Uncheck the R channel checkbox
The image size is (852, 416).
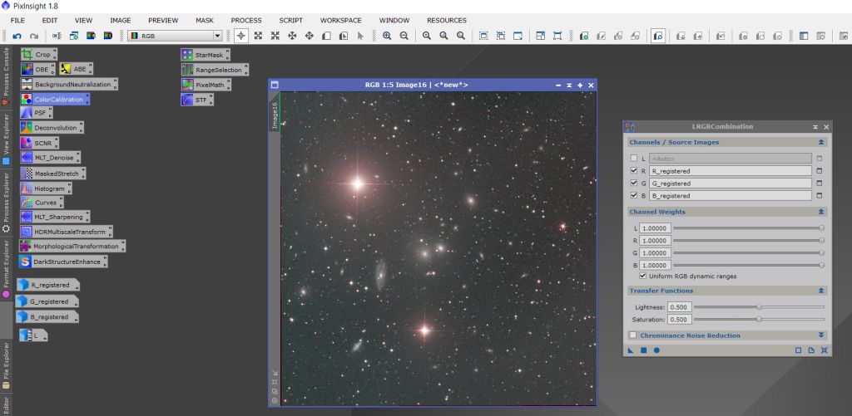(x=634, y=170)
